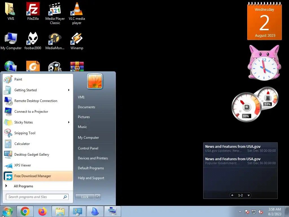Open the blue fin app in taskbar
Image resolution: width=289 pixels, height=217 pixels.
point(95,211)
